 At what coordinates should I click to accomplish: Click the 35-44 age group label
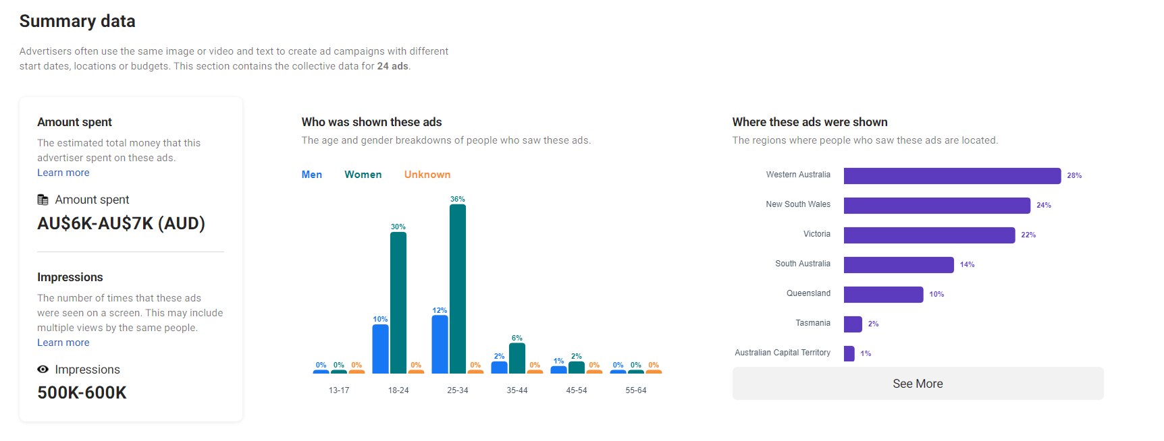[x=518, y=390]
